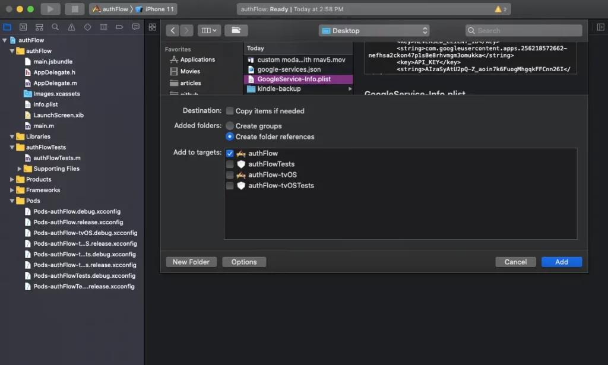Open the Find navigator magnifier icon
Screen dimensions: 608x365
coord(55,27)
